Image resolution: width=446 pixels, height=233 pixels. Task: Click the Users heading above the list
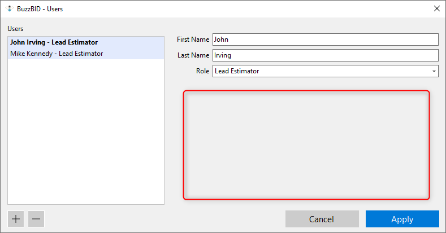click(16, 28)
